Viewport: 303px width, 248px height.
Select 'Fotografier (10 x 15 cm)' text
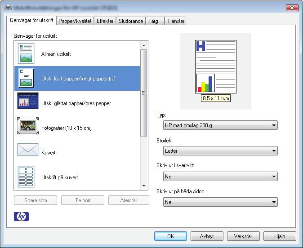pos(67,128)
